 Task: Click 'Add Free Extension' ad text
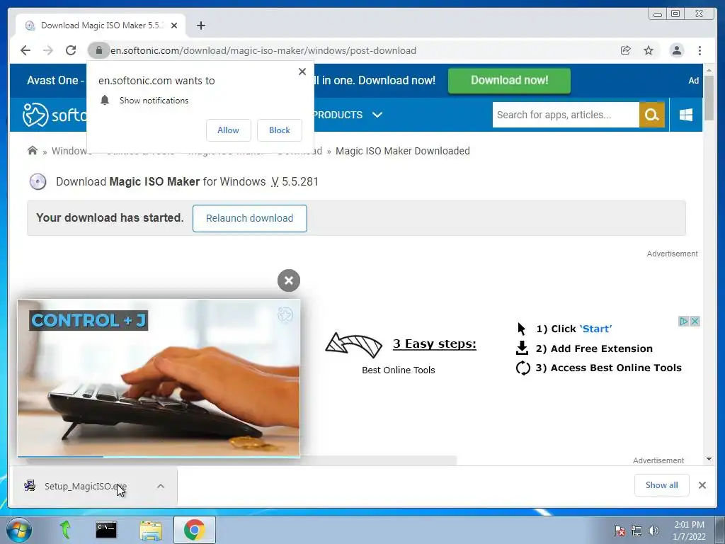coord(602,348)
